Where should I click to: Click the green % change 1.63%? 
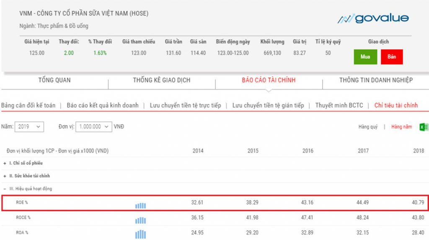[x=100, y=53]
